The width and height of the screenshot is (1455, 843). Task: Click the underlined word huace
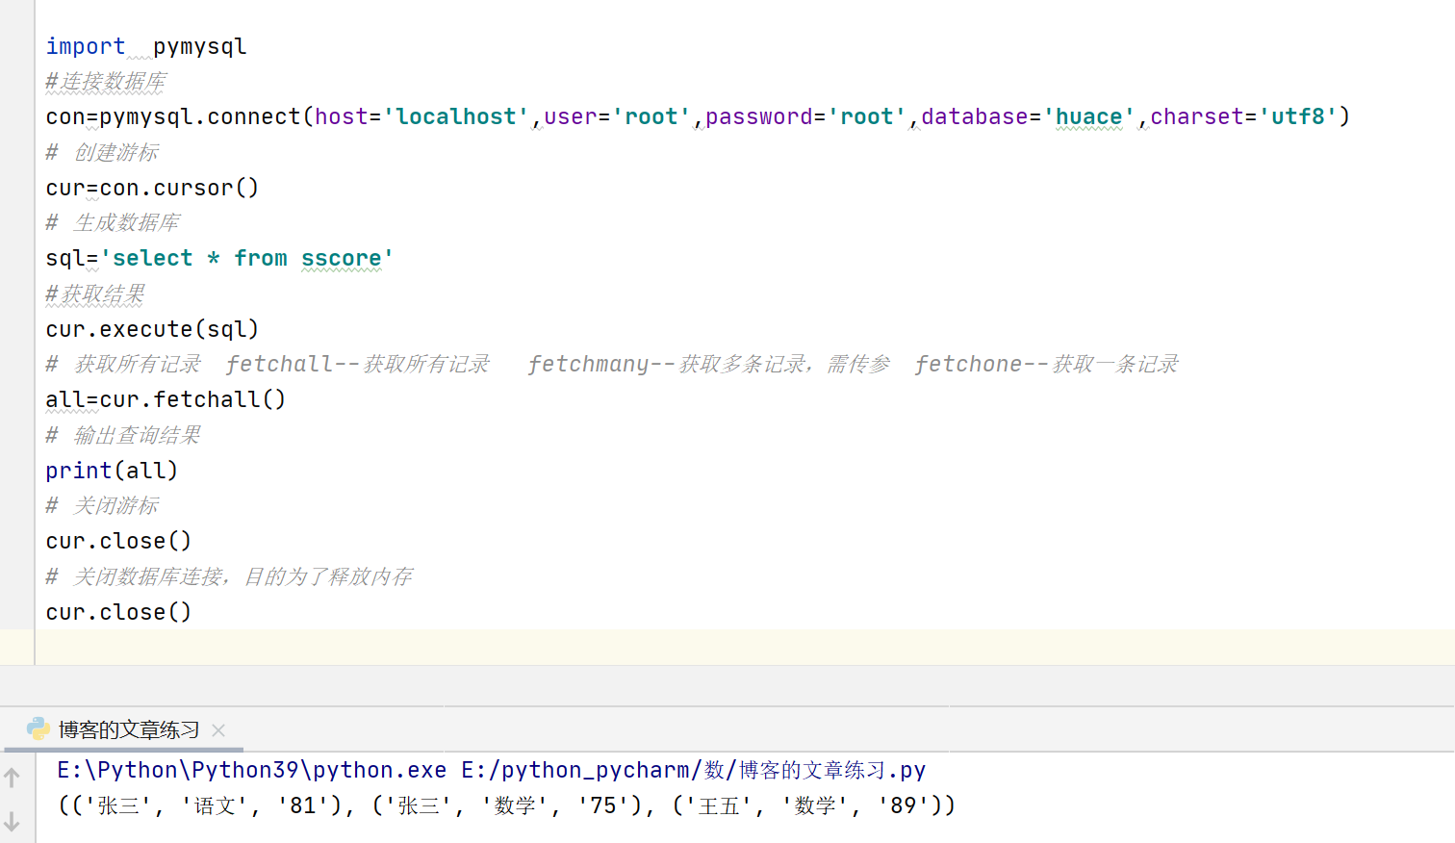[1089, 115]
